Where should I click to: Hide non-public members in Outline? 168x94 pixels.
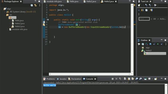click(158, 44)
